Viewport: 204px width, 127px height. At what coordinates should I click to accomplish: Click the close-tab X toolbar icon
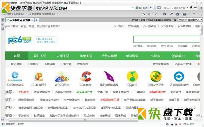click(x=177, y=14)
